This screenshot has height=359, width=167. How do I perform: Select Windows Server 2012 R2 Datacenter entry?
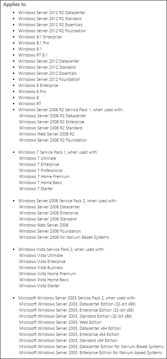point(52,13)
